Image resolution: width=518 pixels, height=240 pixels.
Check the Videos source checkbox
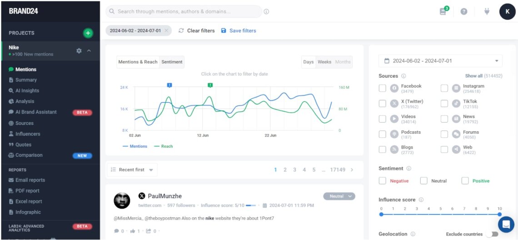coord(382,119)
